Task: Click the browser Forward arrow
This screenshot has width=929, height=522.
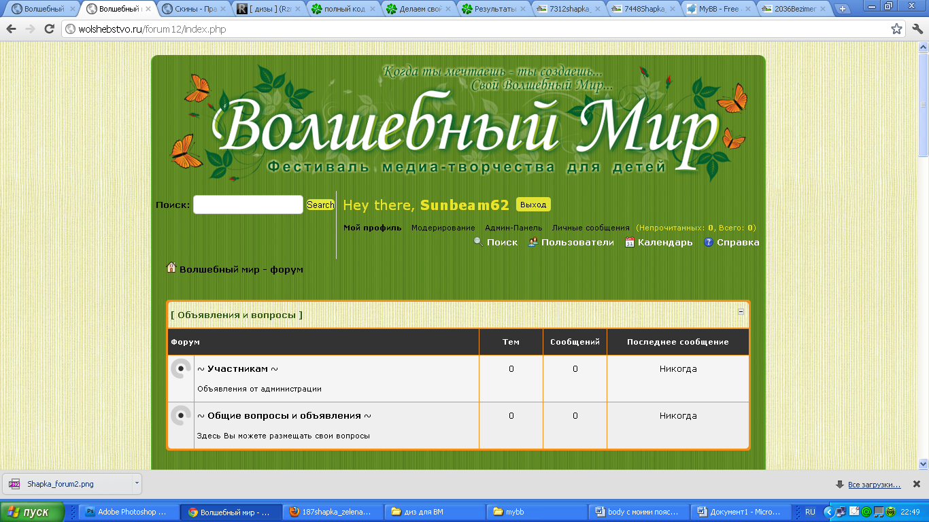Action: point(30,29)
